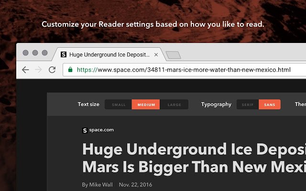306x191 pixels.
Task: Go back with the browser back arrow
Action: (25, 70)
